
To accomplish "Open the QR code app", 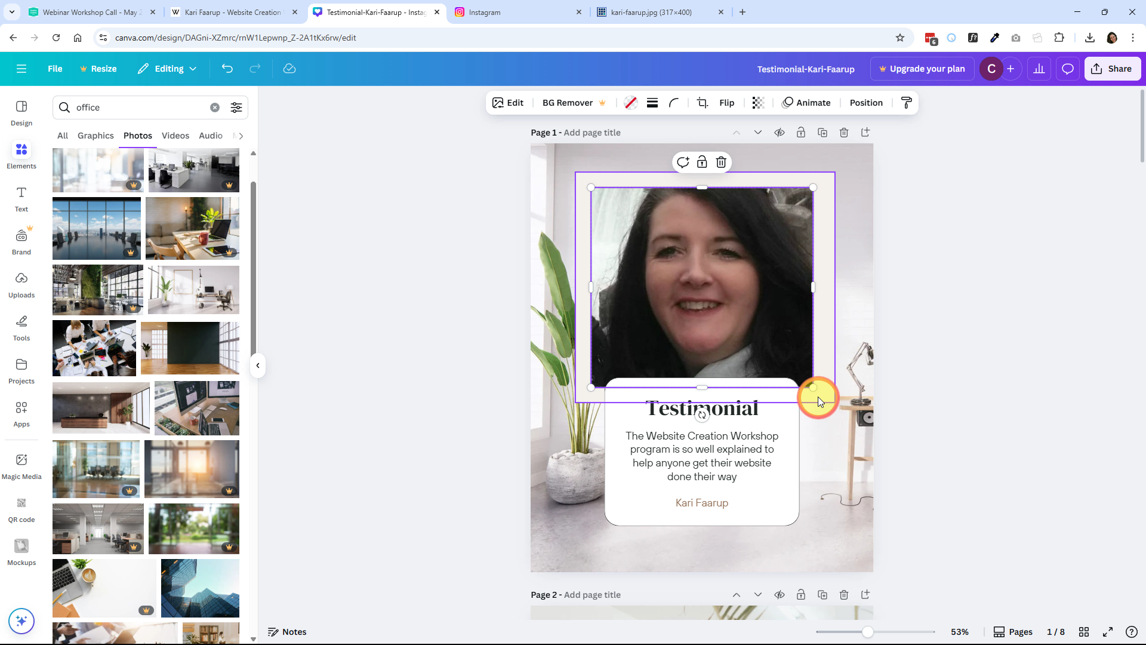I will [x=21, y=509].
